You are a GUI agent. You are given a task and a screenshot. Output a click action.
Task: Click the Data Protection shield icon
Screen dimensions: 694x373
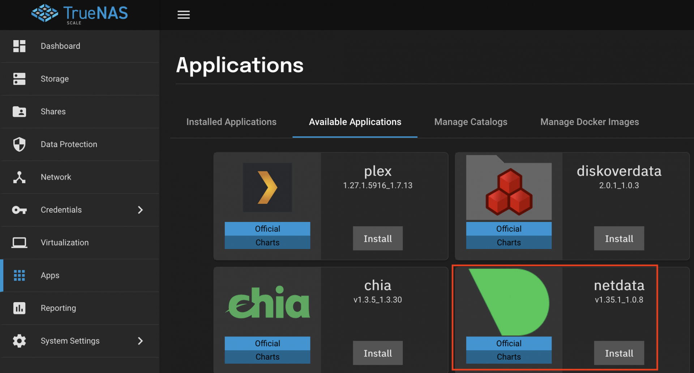point(19,144)
